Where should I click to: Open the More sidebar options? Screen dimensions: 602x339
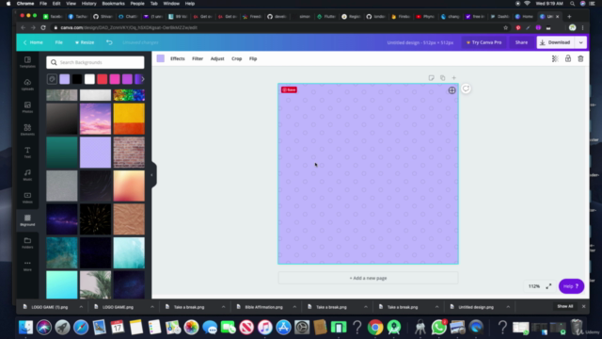[x=27, y=266]
